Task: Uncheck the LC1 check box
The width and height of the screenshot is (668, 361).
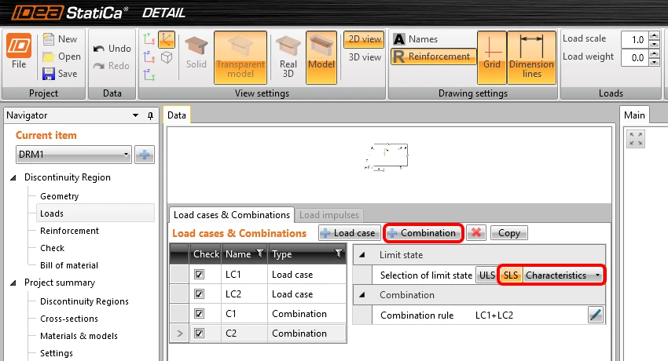Action: point(199,274)
